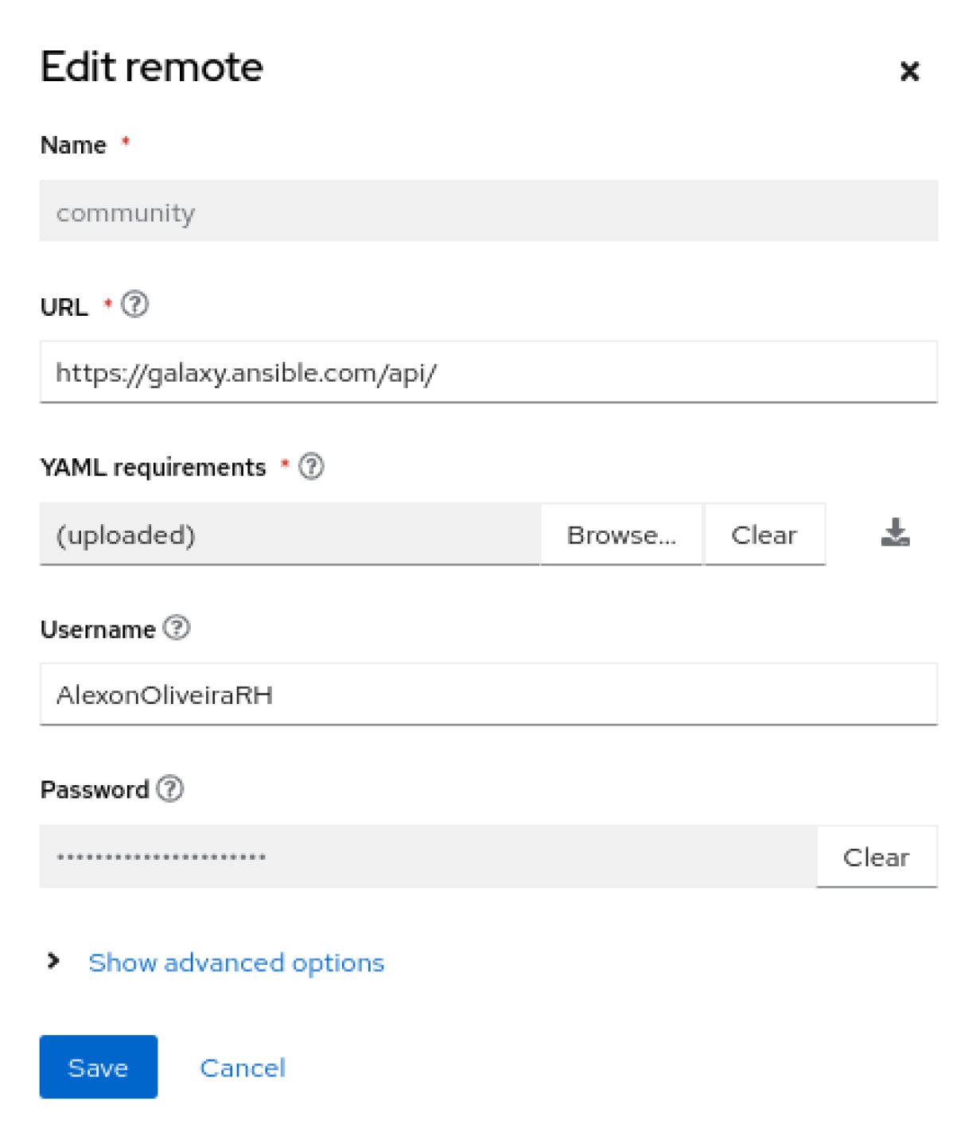Click the YAML requirements label text
Viewport: 980px width, 1136px height.
click(154, 467)
